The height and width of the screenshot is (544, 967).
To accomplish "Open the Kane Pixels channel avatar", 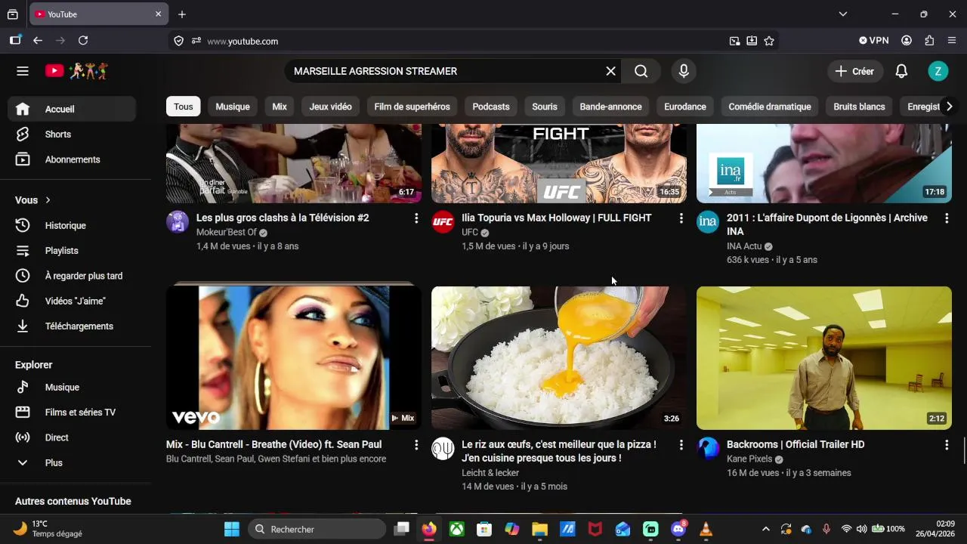I will (708, 449).
